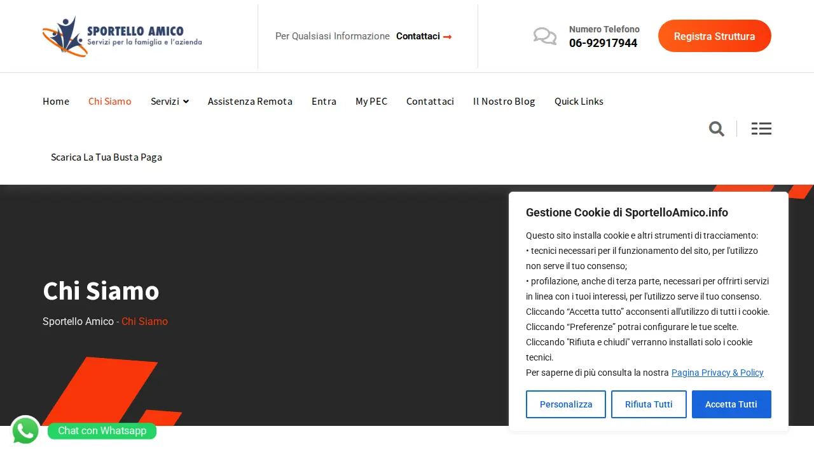Open the Quick Links menu item

pyautogui.click(x=579, y=101)
